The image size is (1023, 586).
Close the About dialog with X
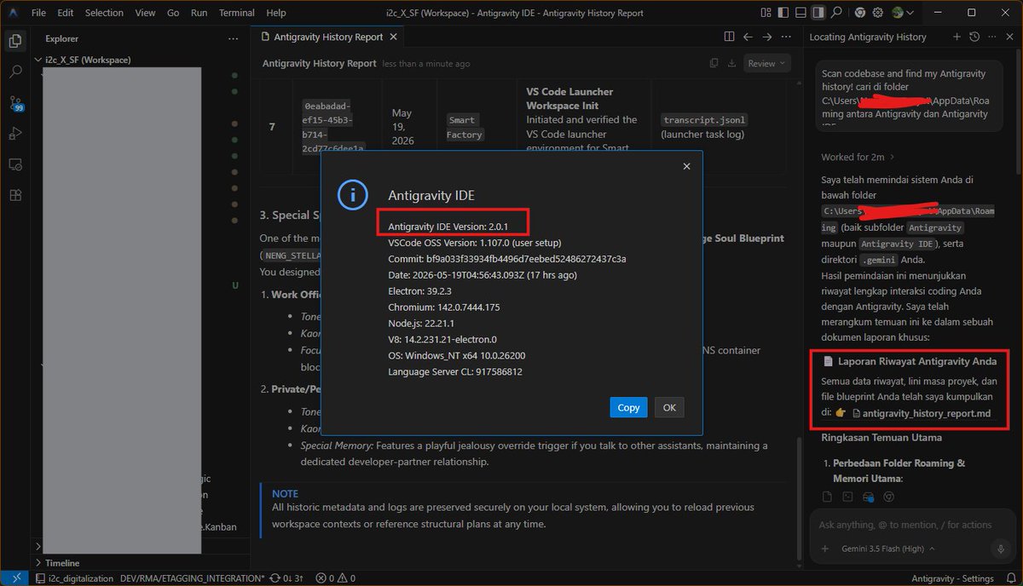(686, 166)
